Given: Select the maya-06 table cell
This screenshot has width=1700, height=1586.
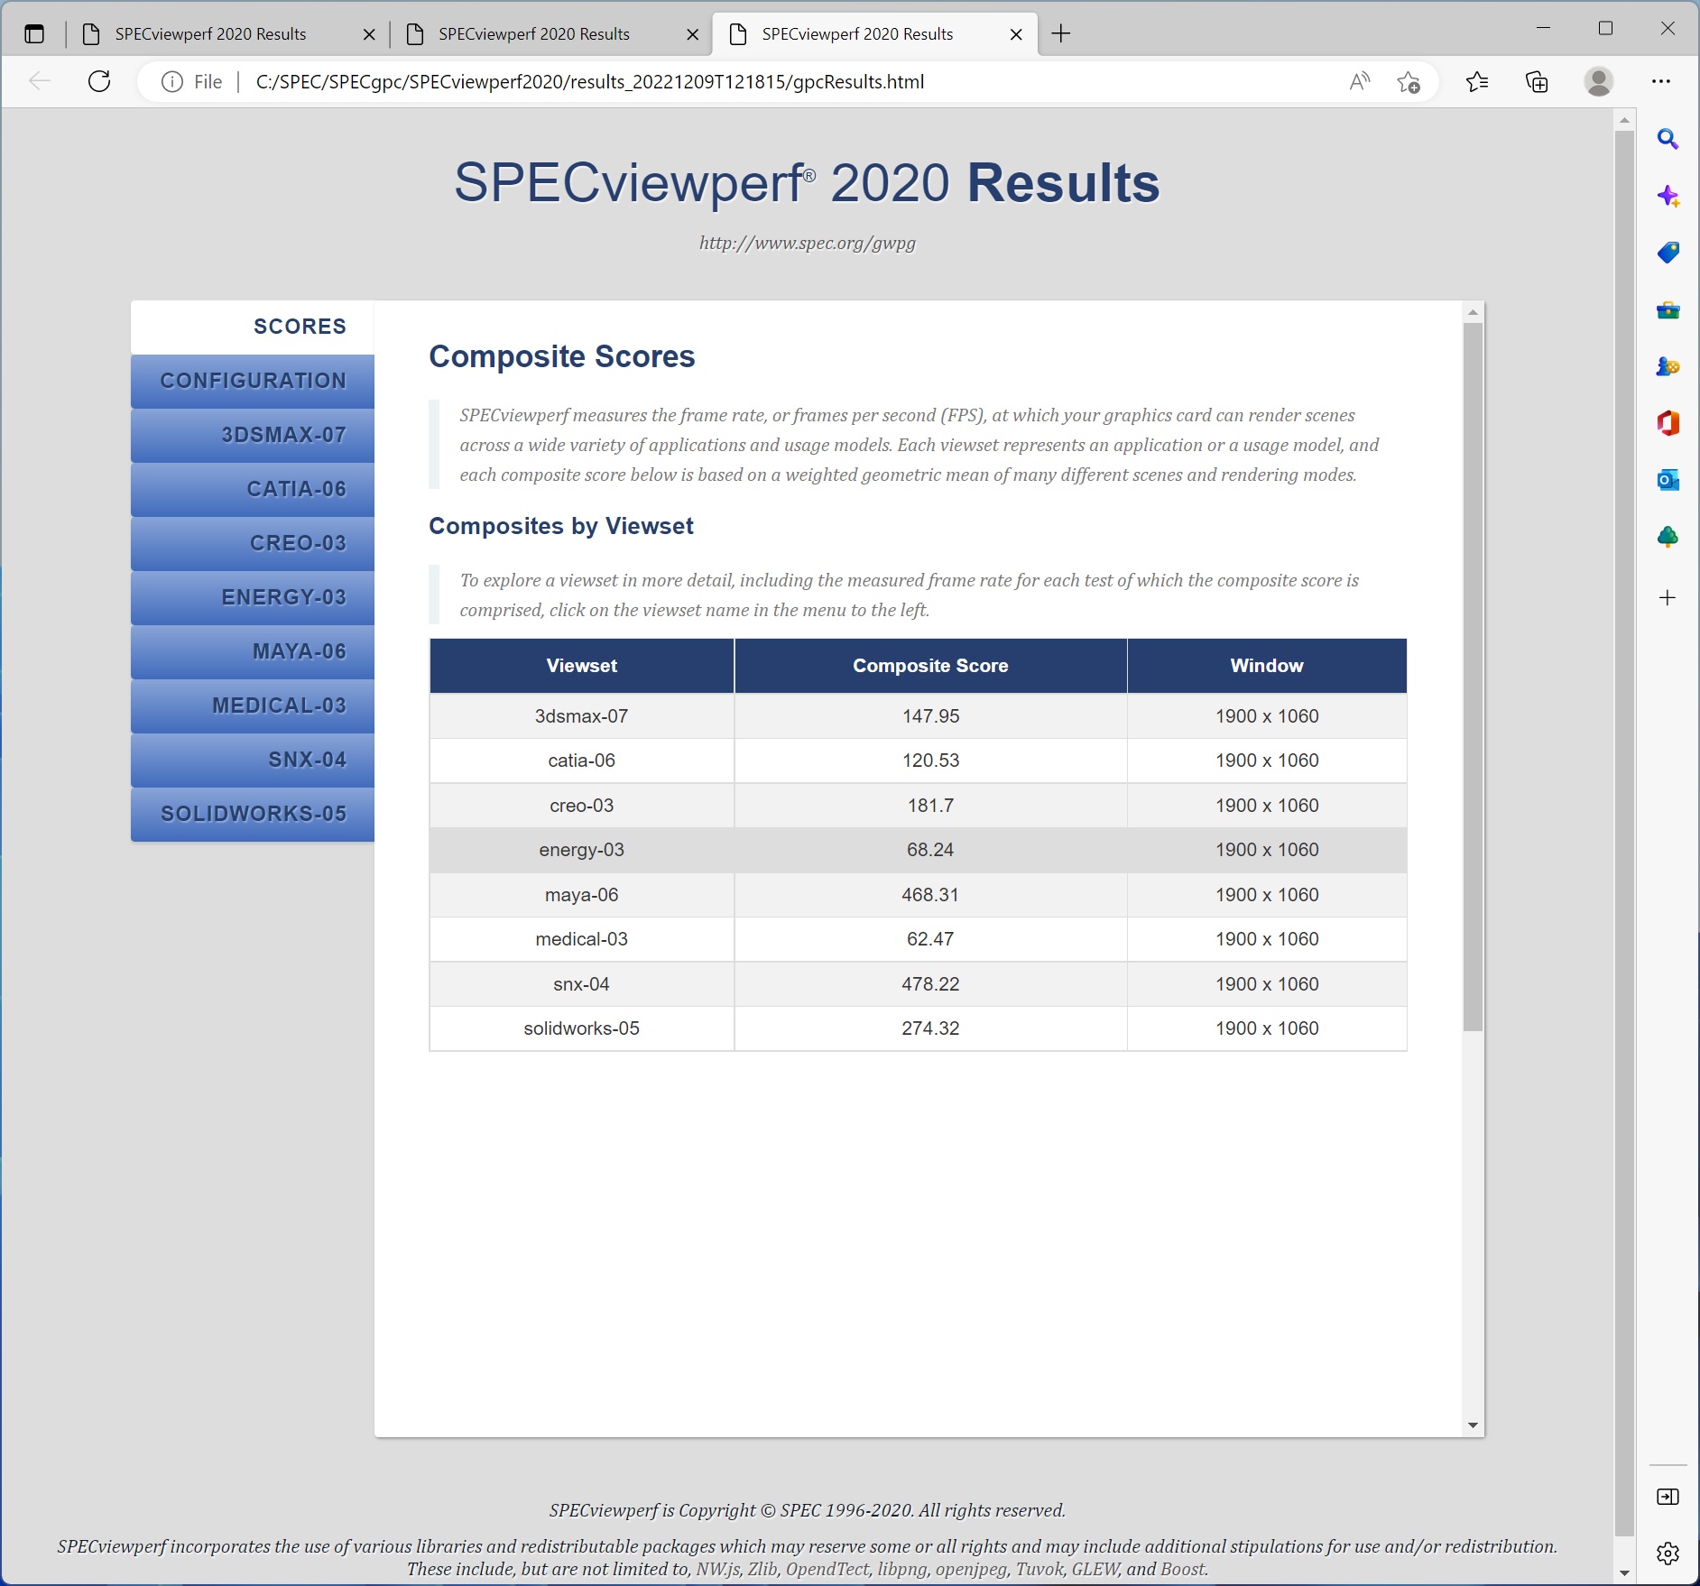Looking at the screenshot, I should pyautogui.click(x=582, y=895).
